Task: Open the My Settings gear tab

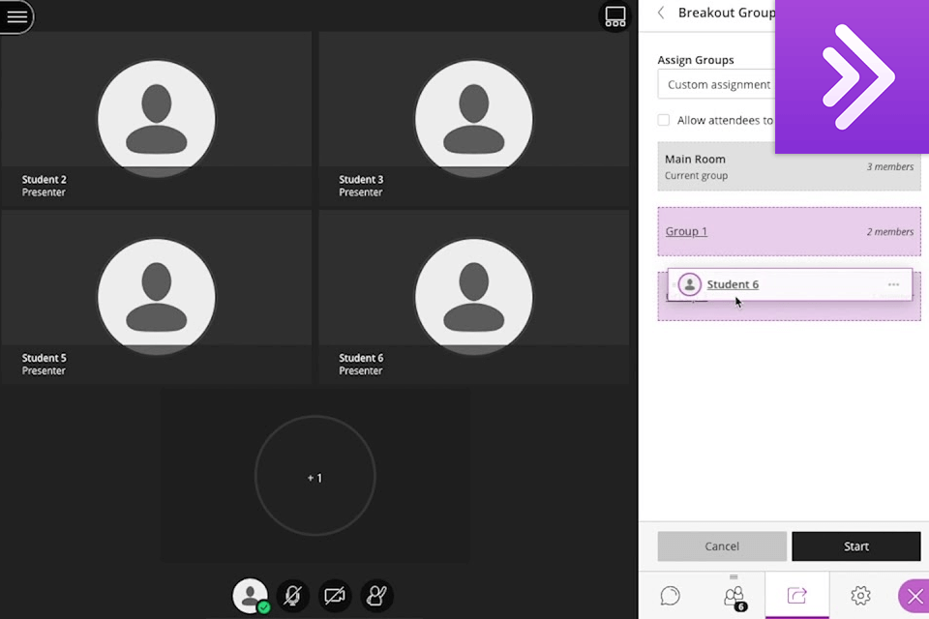Action: point(860,596)
